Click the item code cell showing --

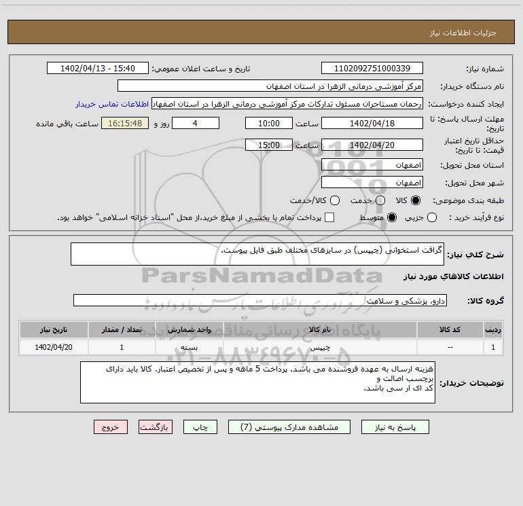[x=450, y=347]
